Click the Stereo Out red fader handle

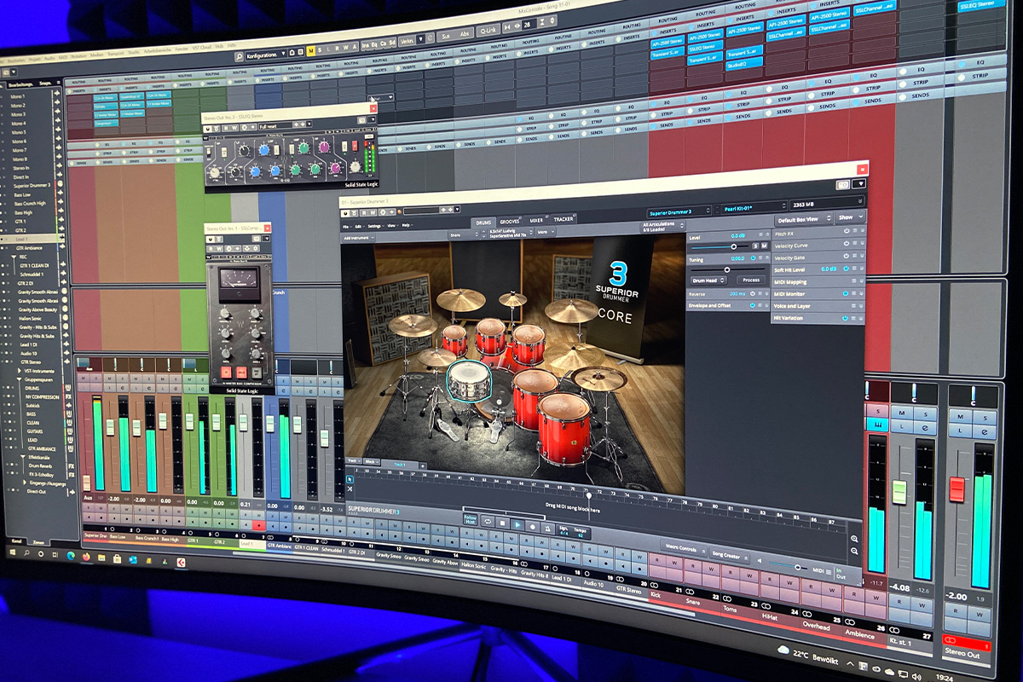(957, 489)
